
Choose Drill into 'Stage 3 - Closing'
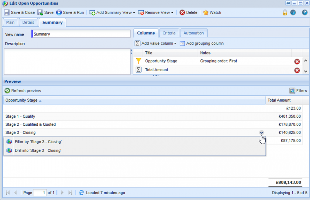tap(38, 150)
